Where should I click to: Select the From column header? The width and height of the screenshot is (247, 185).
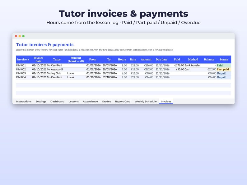(93, 59)
